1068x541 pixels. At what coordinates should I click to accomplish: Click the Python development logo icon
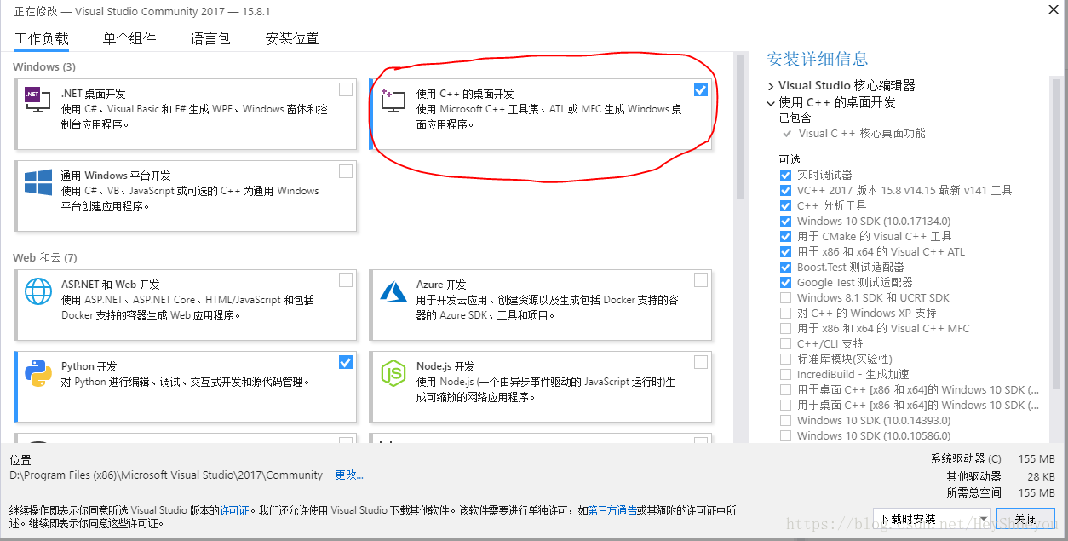coord(37,373)
